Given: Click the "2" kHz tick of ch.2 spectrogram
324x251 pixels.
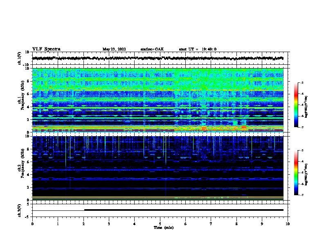Looking at the screenshot, I should click(x=28, y=187).
